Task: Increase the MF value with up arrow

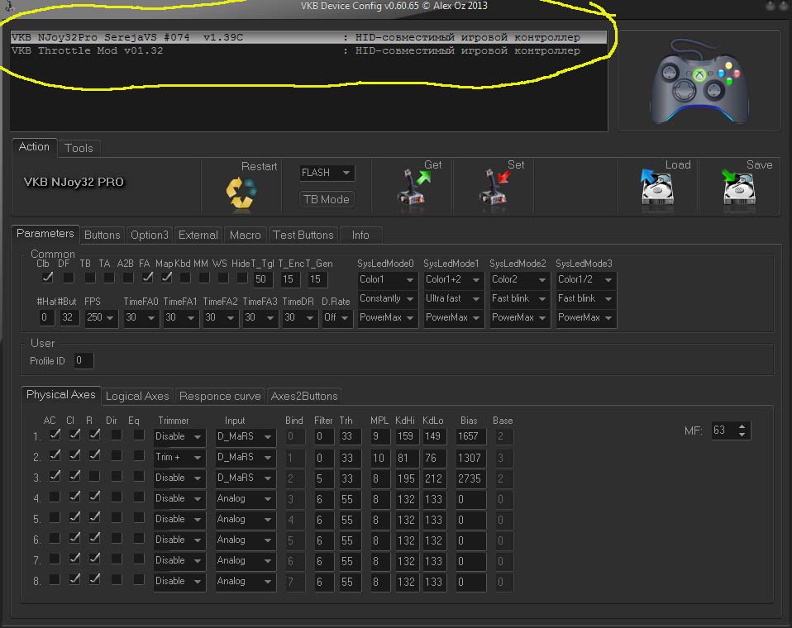Action: point(742,426)
